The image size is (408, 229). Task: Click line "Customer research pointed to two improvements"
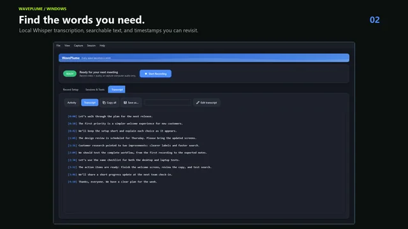tap(139, 146)
